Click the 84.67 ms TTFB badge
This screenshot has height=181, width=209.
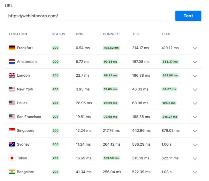coord(169,89)
